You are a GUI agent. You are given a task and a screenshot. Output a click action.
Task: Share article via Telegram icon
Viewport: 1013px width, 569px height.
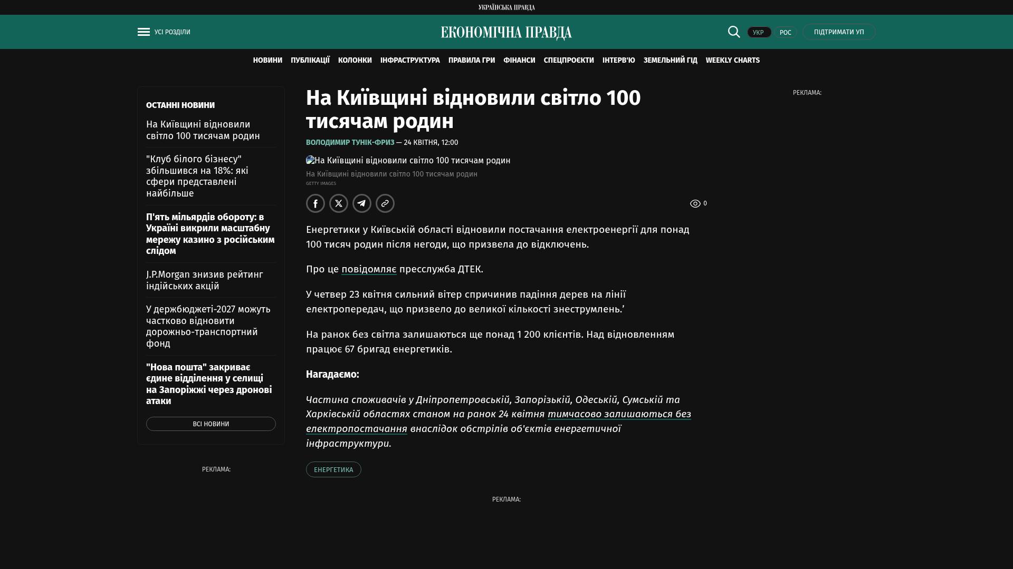[362, 203]
